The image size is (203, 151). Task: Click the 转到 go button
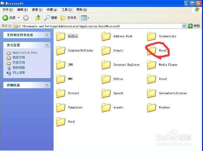pyautogui.click(x=194, y=26)
